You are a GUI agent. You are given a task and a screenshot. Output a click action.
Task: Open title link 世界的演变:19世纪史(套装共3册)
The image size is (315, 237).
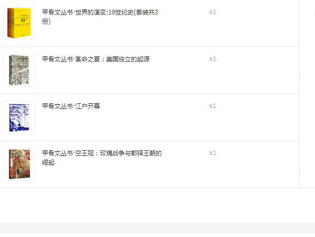pyautogui.click(x=100, y=17)
